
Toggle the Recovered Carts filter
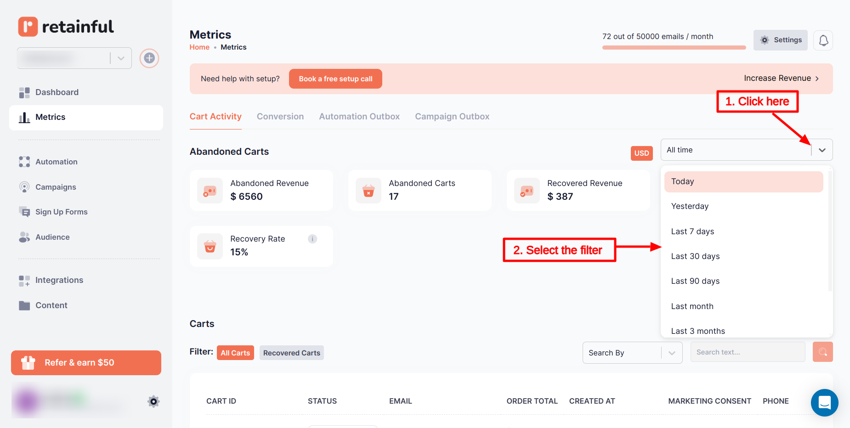(x=291, y=353)
